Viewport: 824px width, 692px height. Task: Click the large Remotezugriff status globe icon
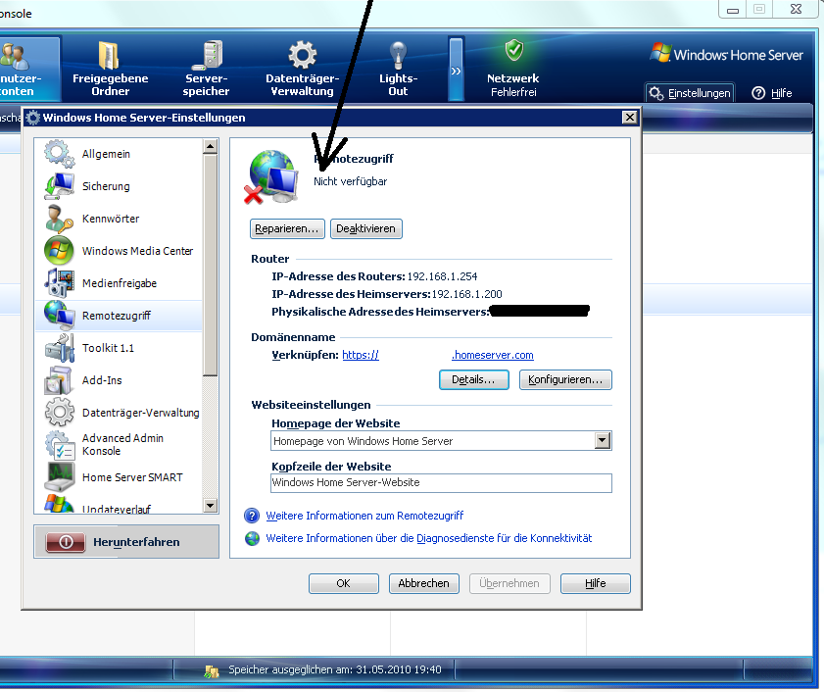point(271,177)
